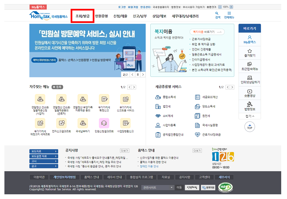Open the 관련사이트 dropdown in the footer
This screenshot has width=287, height=199.
click(157, 187)
